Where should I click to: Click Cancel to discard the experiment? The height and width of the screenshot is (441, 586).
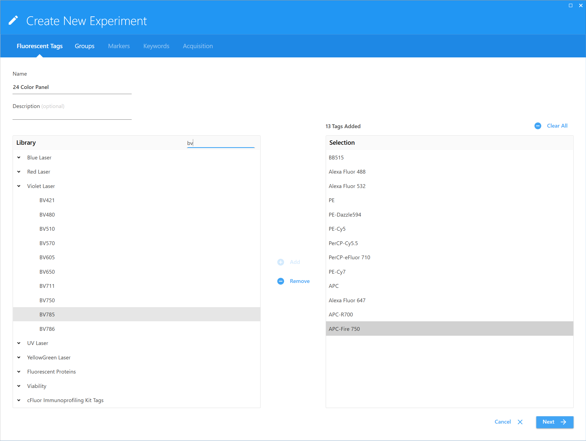pos(503,422)
